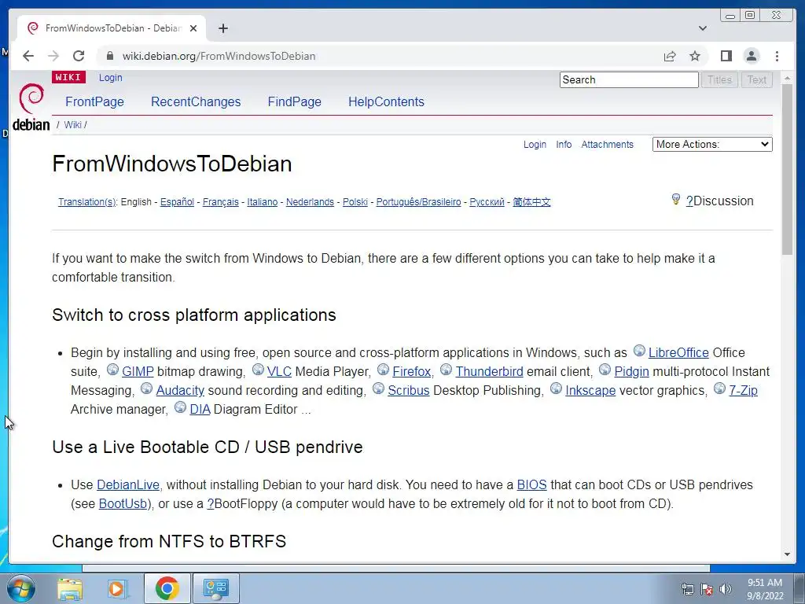The width and height of the screenshot is (805, 604).
Task: Click the globe icon before Firefox
Action: click(383, 370)
